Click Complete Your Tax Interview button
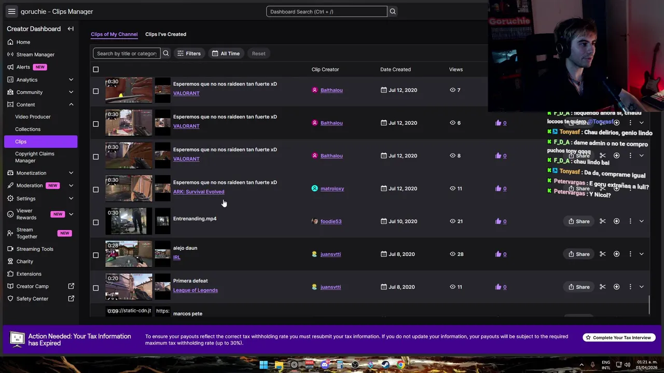Screen dimensions: 664x373 (619, 337)
